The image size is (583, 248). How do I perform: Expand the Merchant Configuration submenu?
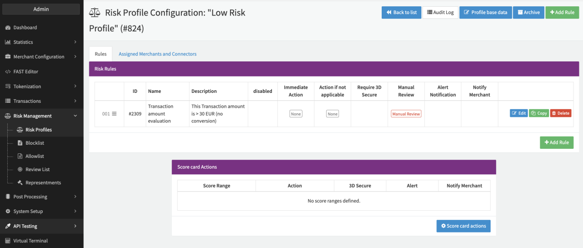click(75, 57)
